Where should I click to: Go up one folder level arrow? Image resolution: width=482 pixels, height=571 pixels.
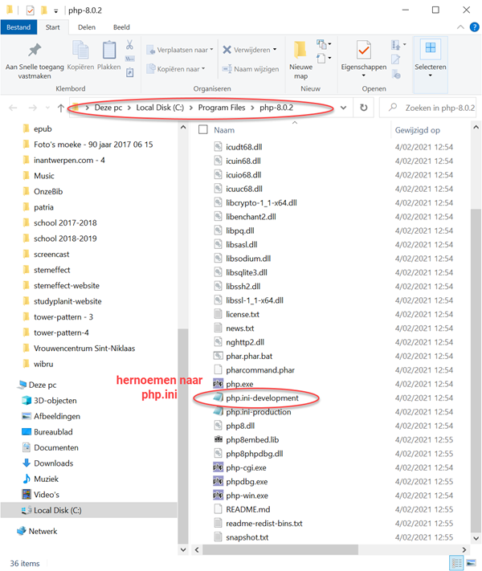pos(61,108)
